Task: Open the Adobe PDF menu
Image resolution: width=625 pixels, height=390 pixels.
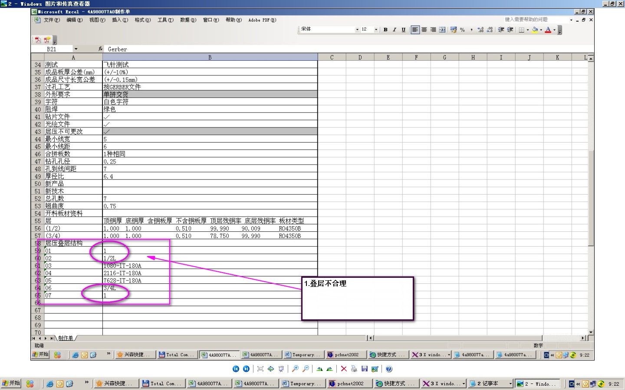Action: click(262, 20)
